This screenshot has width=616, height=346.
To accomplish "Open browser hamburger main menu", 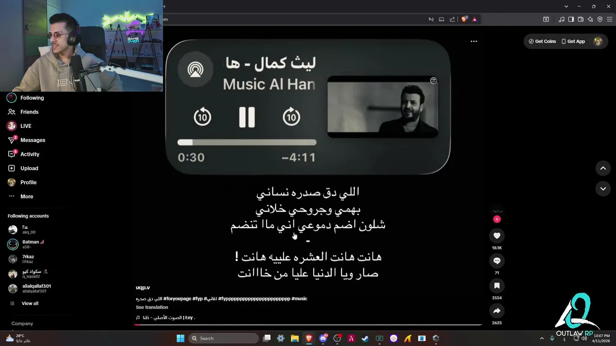I will [609, 19].
